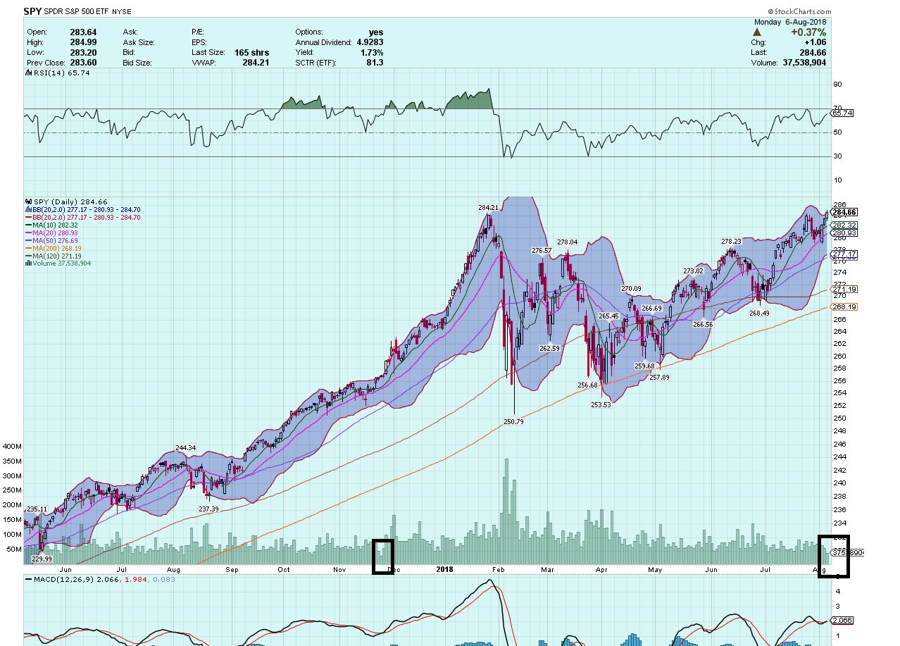Click the 2.066 MACD value axis tag
The height and width of the screenshot is (646, 900).
click(x=843, y=620)
